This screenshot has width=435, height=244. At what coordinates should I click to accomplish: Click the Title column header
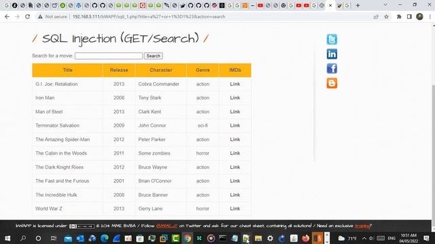tap(67, 70)
